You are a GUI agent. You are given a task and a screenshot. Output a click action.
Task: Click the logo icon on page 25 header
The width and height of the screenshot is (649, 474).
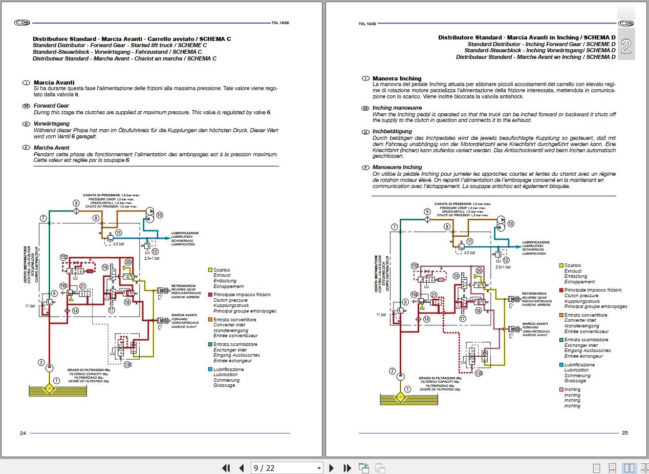point(626,24)
